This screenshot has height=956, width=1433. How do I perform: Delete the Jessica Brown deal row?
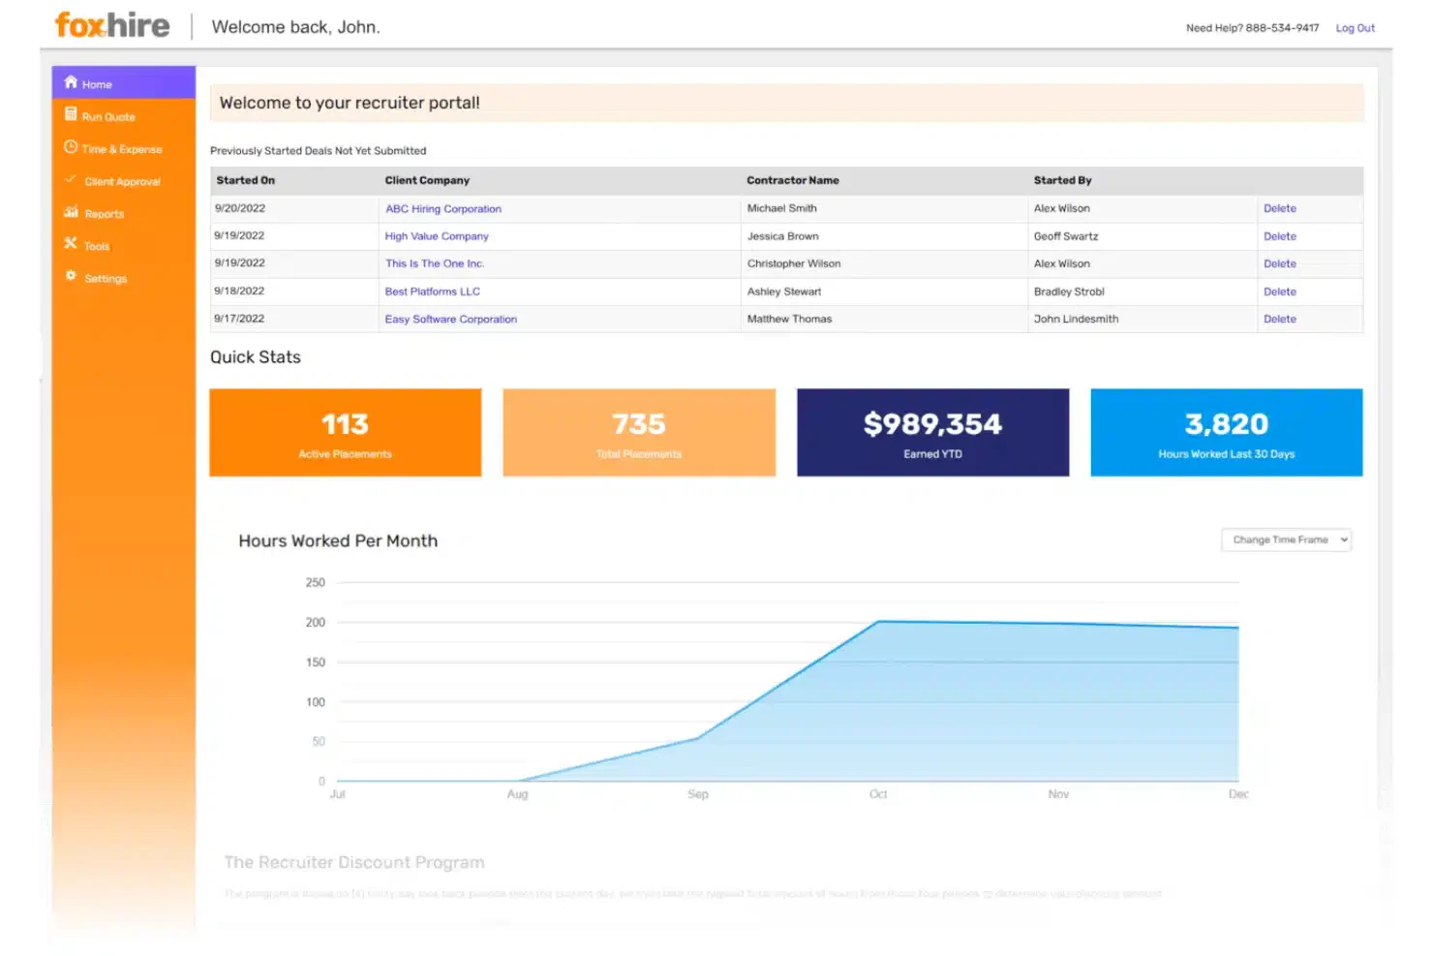coord(1279,236)
